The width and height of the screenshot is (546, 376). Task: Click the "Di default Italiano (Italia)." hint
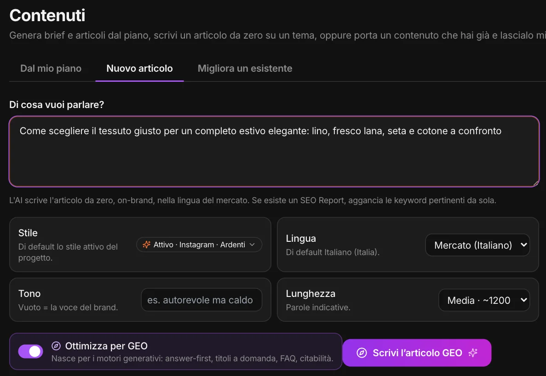pyautogui.click(x=333, y=252)
